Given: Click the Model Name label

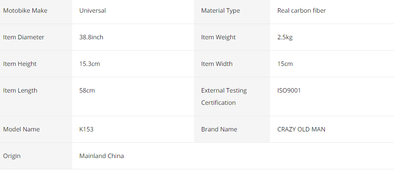Looking at the screenshot, I should (x=21, y=129).
